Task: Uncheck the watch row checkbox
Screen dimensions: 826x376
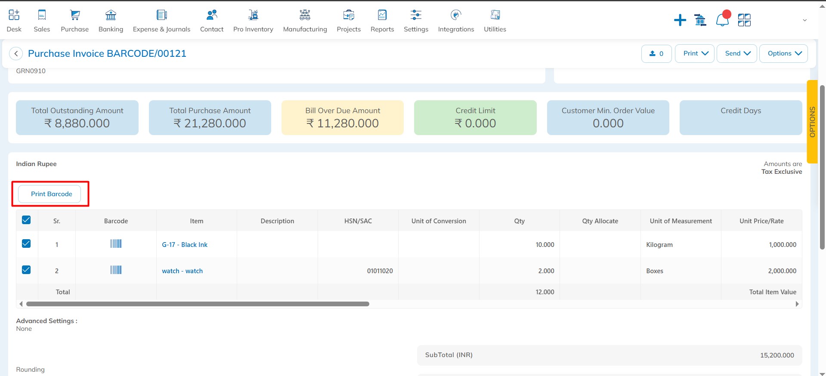Action: (x=26, y=270)
